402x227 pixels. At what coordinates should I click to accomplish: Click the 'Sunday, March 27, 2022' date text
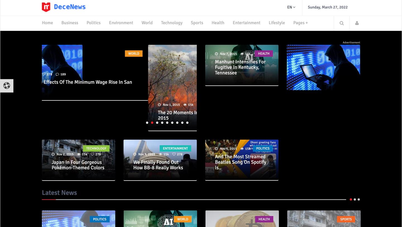328,7
